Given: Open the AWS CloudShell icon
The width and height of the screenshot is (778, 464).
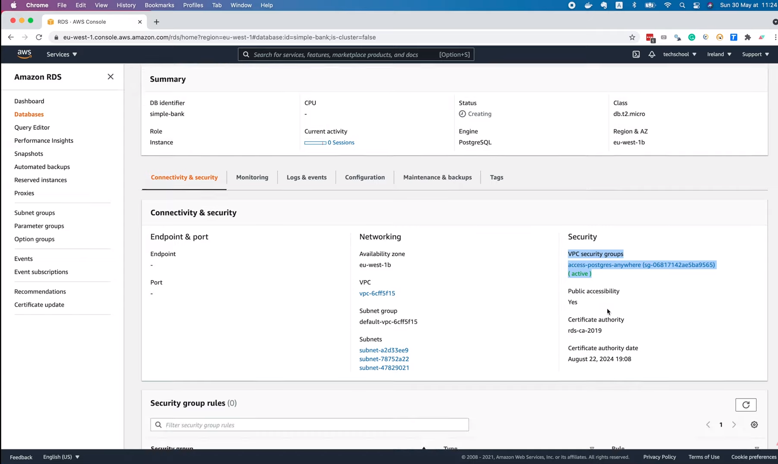Looking at the screenshot, I should [636, 54].
